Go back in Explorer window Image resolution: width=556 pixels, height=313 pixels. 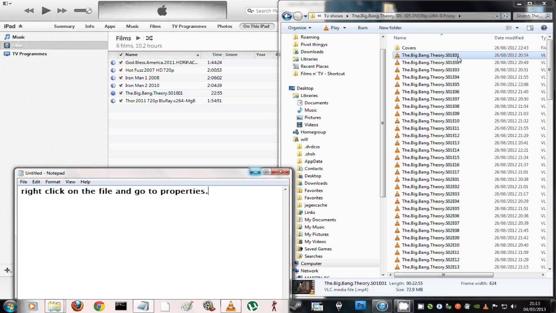pos(287,16)
